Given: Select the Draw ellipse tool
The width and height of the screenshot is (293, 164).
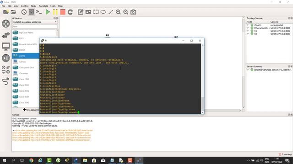Looking at the screenshot, I should click(x=103, y=12).
